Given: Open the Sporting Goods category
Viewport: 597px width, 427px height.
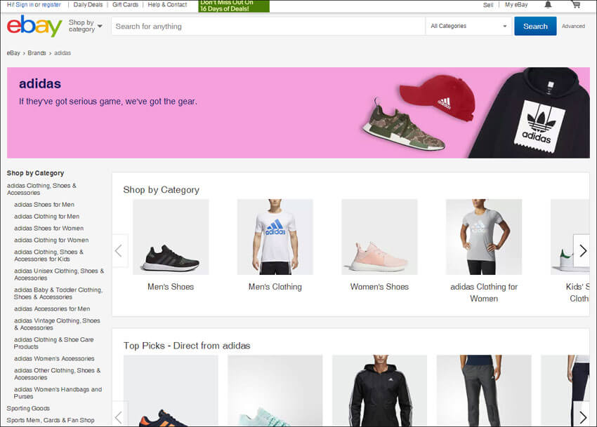Looking at the screenshot, I should (x=28, y=408).
